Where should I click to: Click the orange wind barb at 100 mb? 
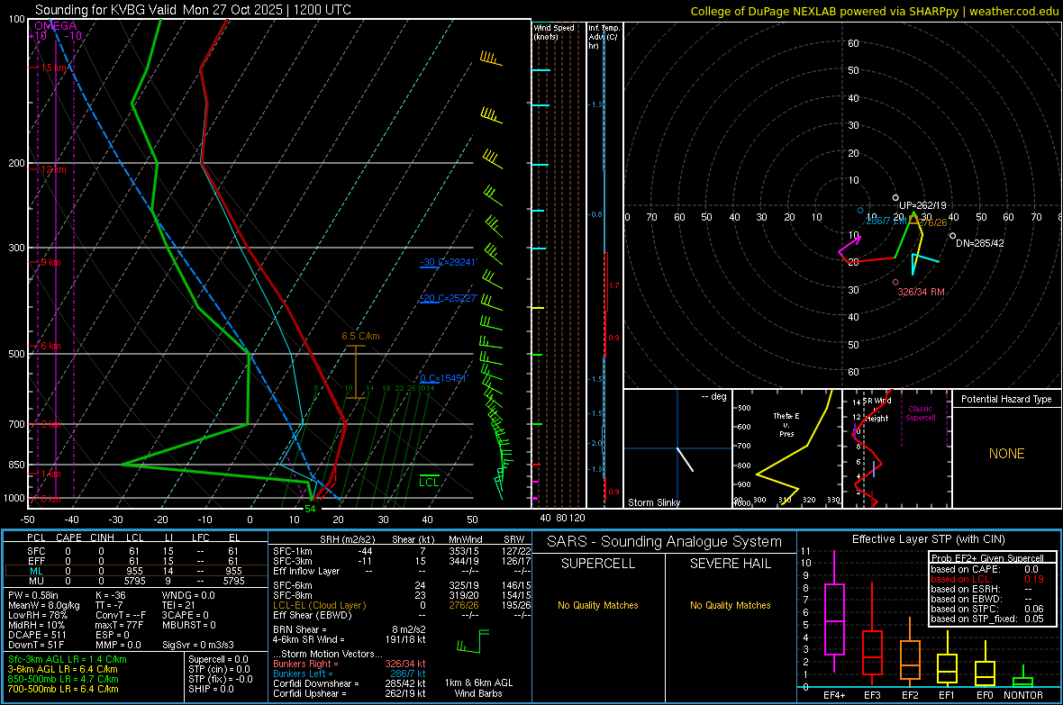(491, 59)
